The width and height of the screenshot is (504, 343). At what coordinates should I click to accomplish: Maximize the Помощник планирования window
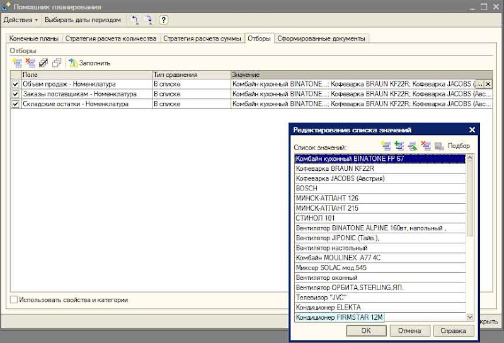[x=484, y=6]
